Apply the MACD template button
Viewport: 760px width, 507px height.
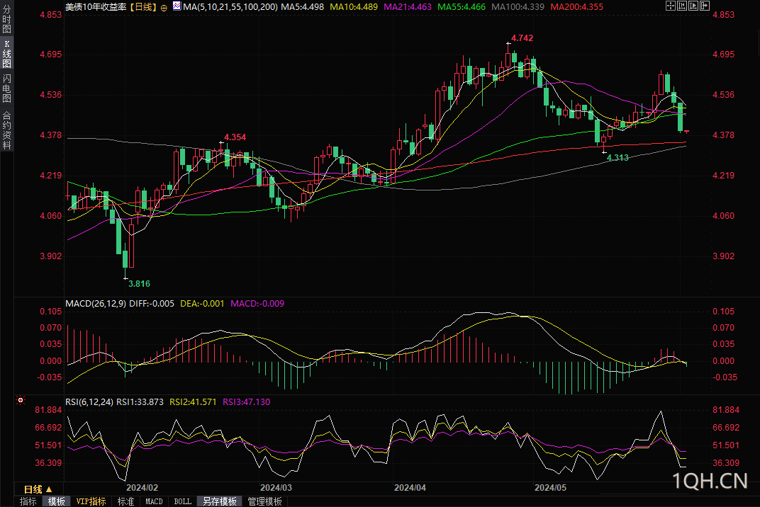(154, 501)
